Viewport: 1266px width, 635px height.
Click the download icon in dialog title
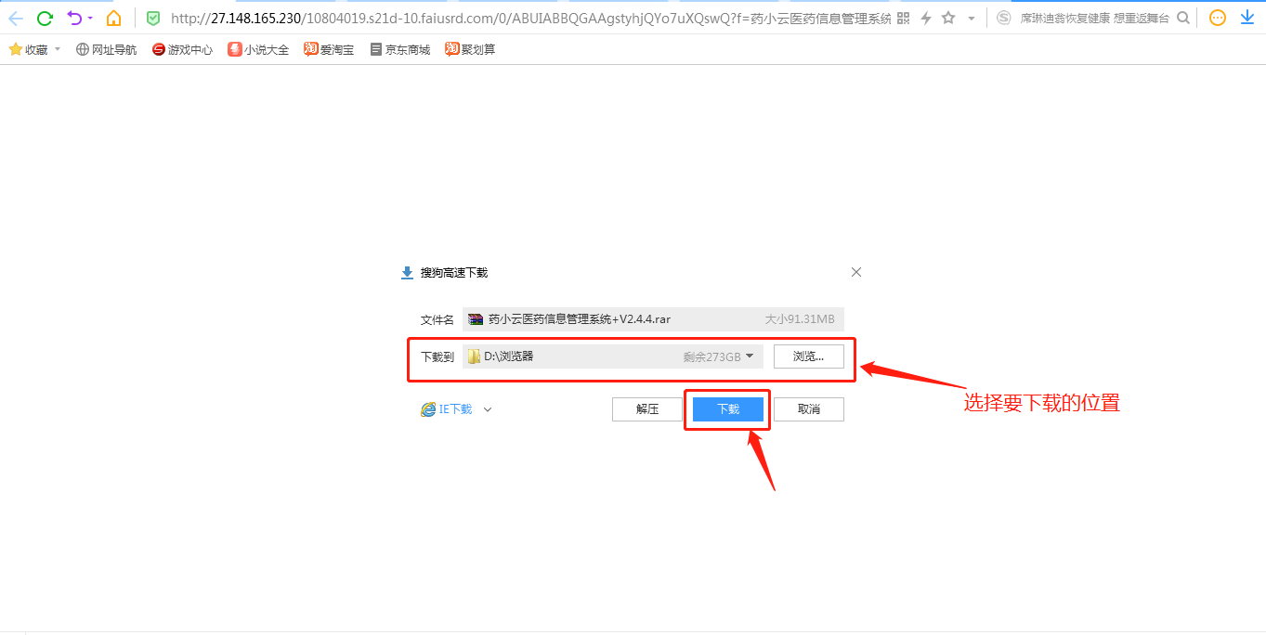[x=407, y=273]
